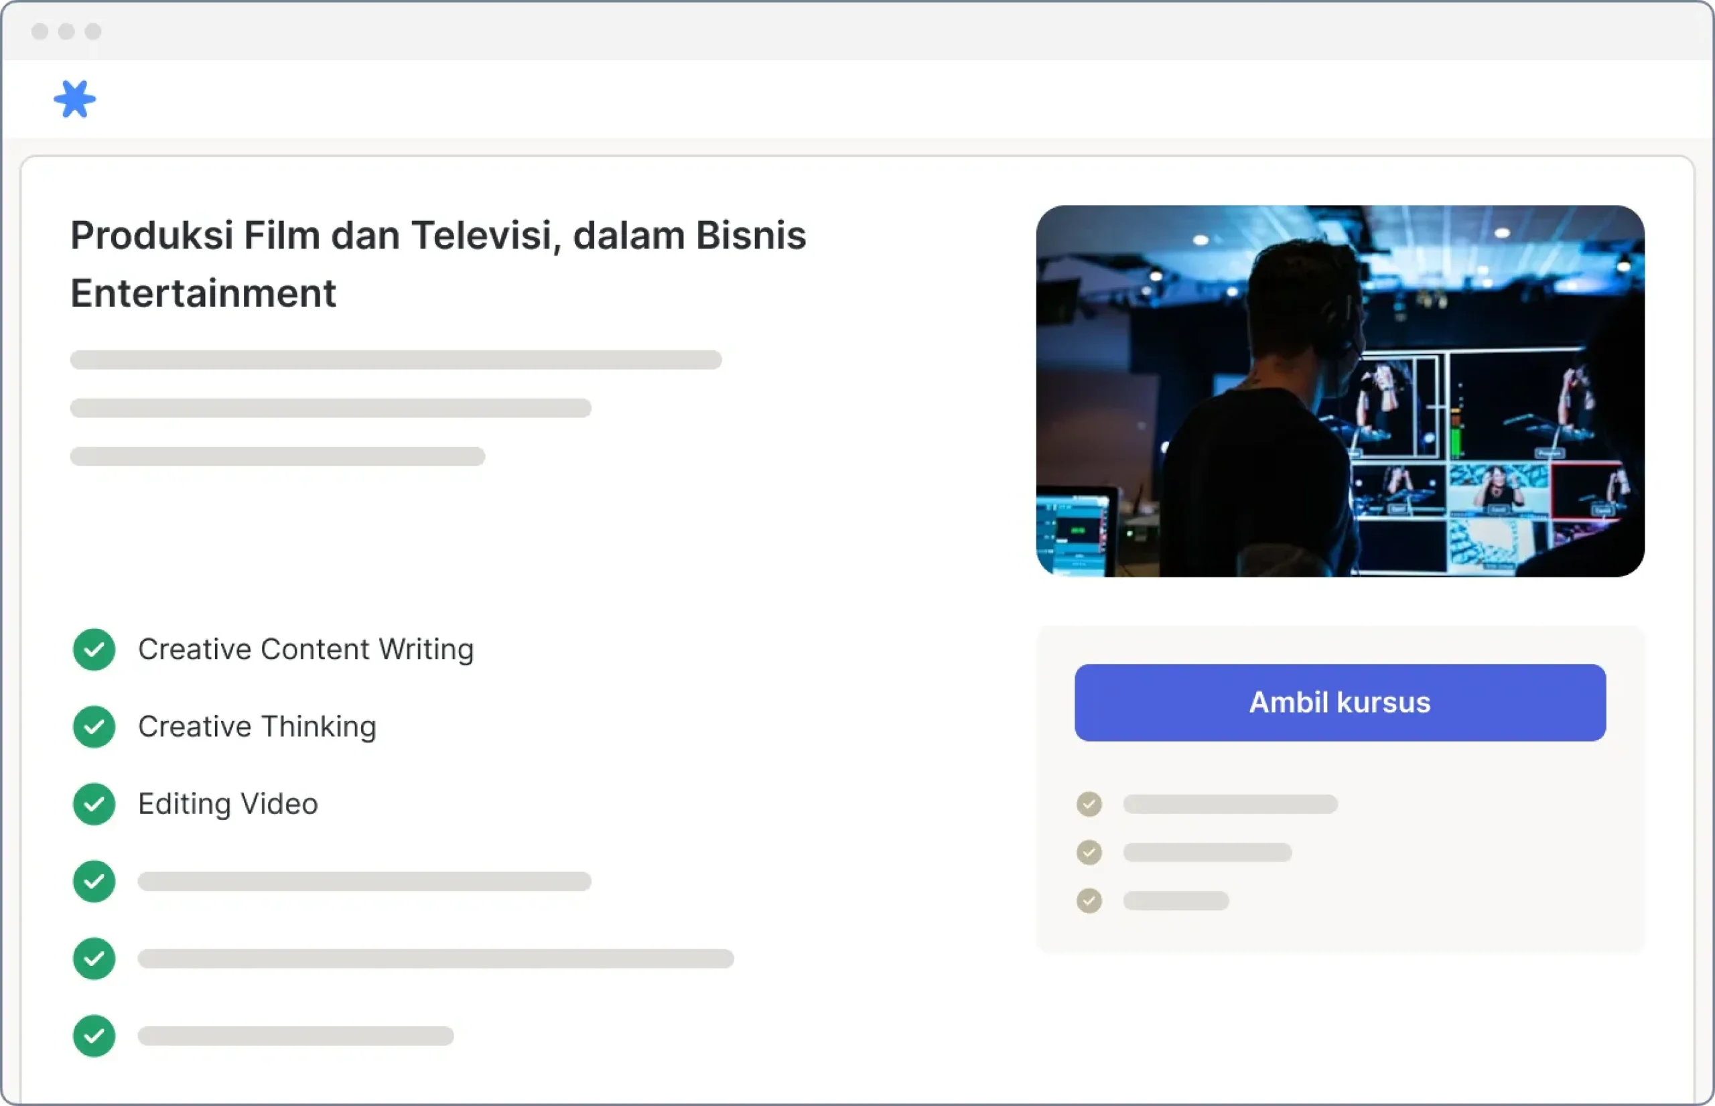The height and width of the screenshot is (1106, 1715).
Task: Click green checkmark beside Creative Content Writing
Action: [x=94, y=649]
